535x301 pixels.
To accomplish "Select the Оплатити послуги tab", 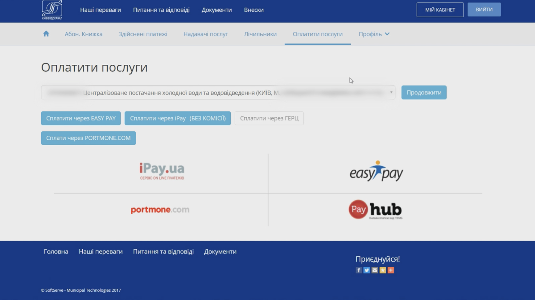I will pyautogui.click(x=318, y=34).
